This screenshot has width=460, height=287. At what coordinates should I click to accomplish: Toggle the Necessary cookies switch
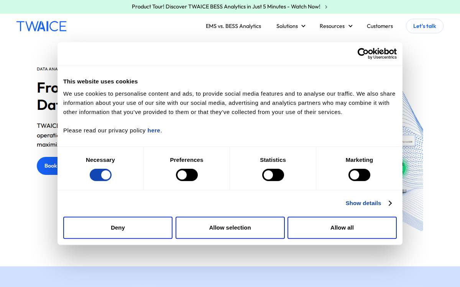100,175
